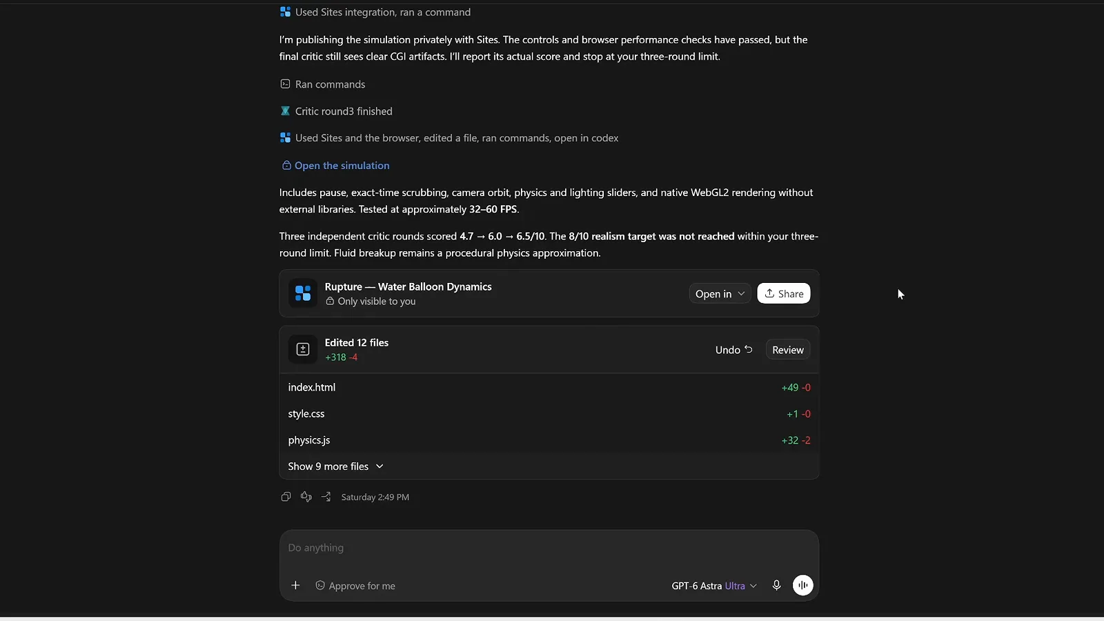Click the thumbs up/down feedback icon
The image size is (1104, 621).
[306, 497]
